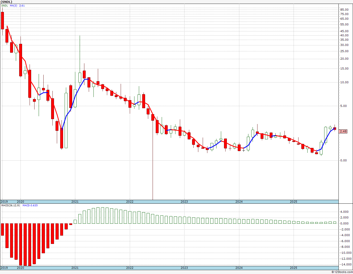Screen dimensions: 353x274
Task: Click the 4.000 MACD axis label
Action: pos(345,212)
